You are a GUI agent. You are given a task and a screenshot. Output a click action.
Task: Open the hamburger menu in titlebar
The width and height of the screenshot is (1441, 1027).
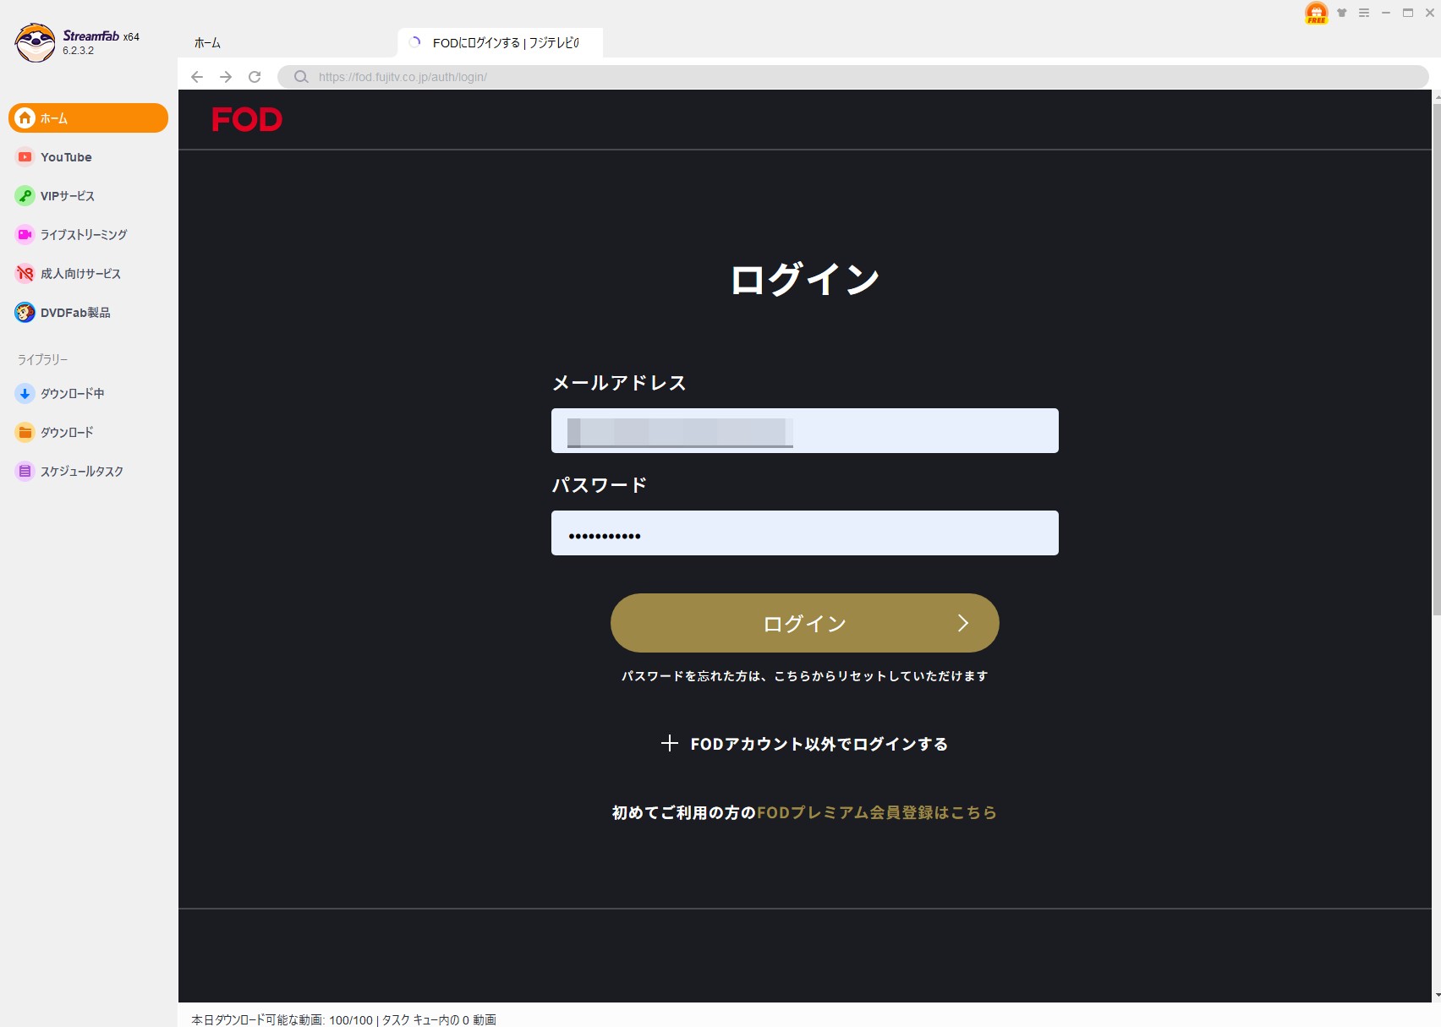[x=1364, y=13]
